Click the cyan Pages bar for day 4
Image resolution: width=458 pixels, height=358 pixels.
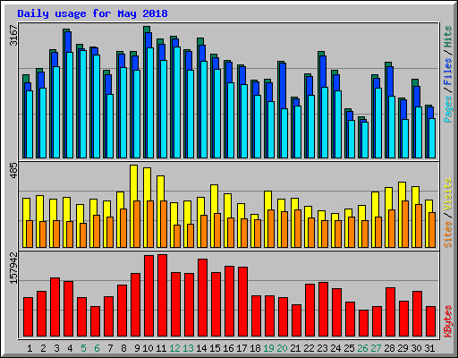70,105
